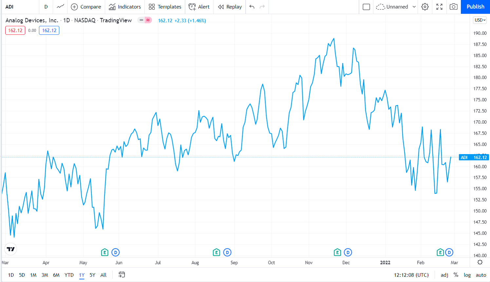Select the YTD time range
490x282 pixels.
click(69, 275)
